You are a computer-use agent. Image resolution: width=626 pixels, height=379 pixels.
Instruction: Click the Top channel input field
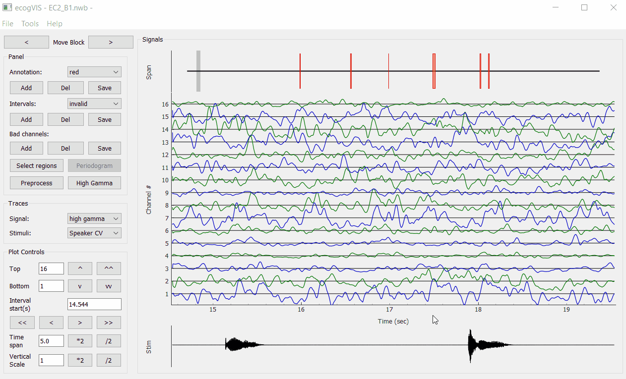coord(51,269)
